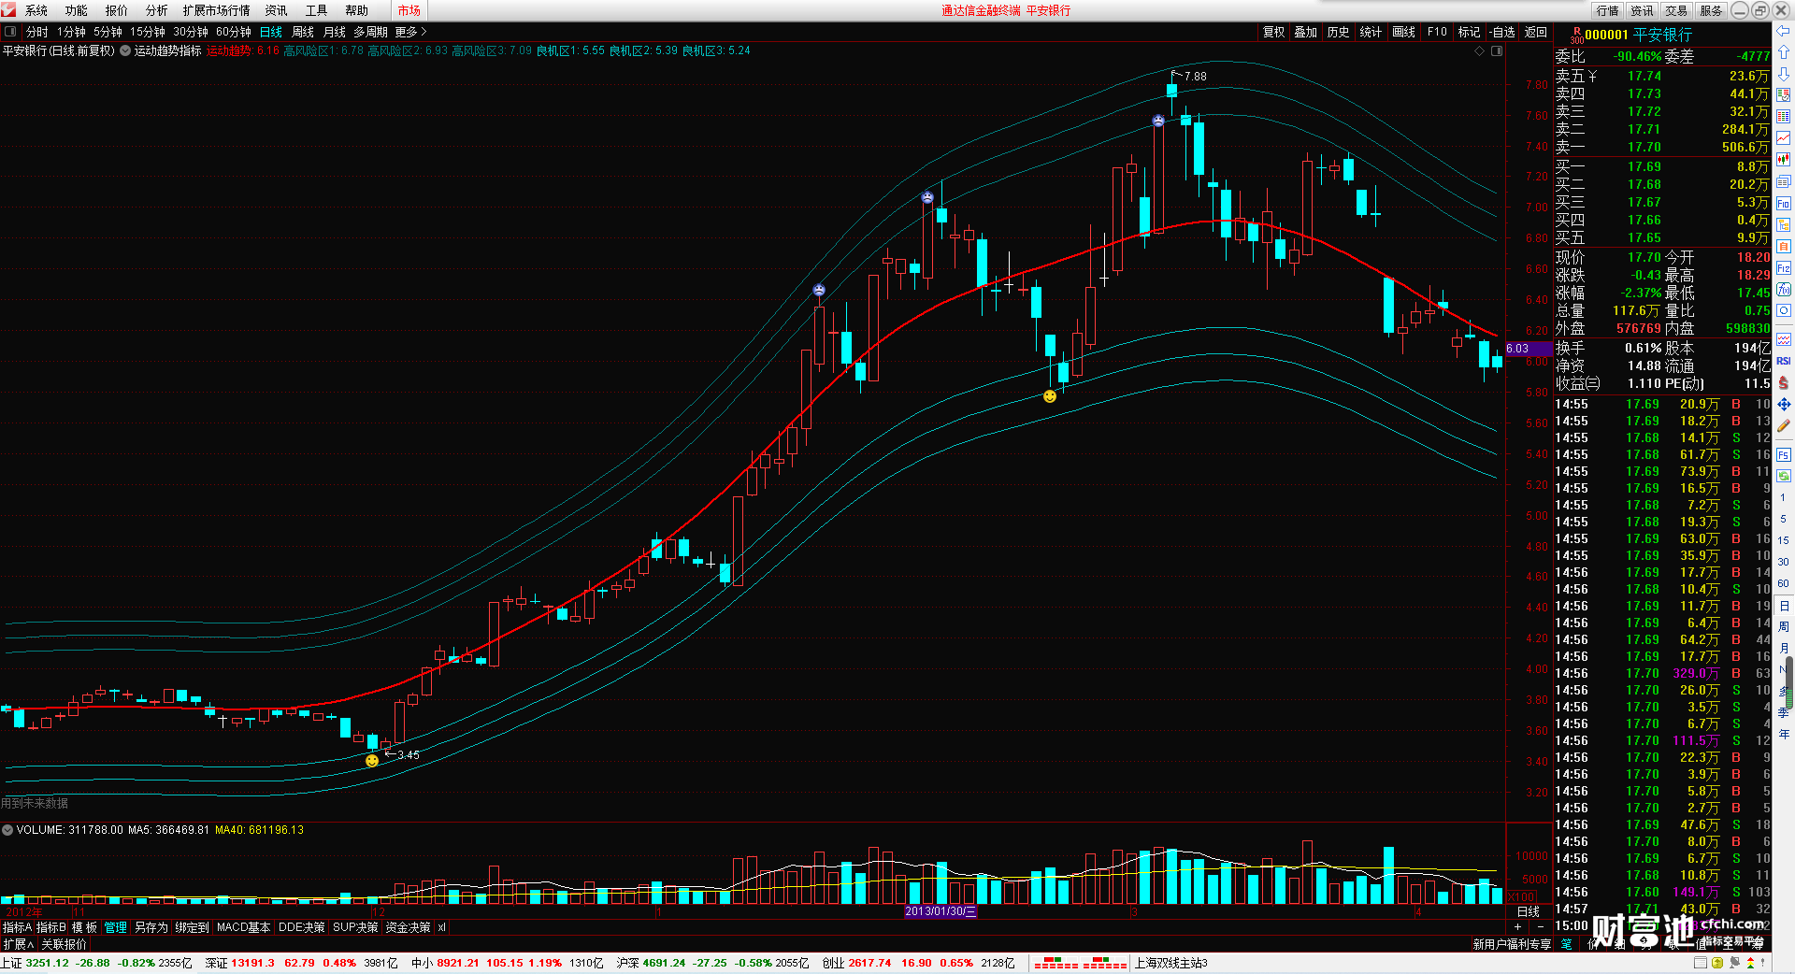Viewport: 1795px width, 974px height.
Task: Expand the 扩展 panel toggle
Action: [19, 944]
